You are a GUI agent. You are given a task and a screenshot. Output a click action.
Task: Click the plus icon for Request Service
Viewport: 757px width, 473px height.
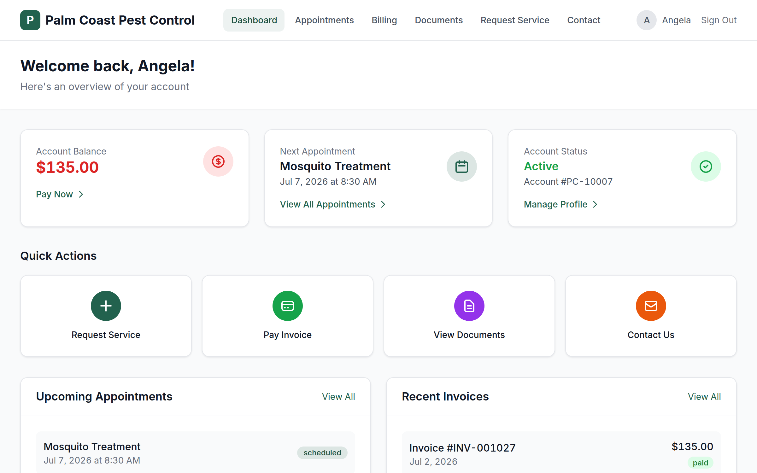click(106, 306)
